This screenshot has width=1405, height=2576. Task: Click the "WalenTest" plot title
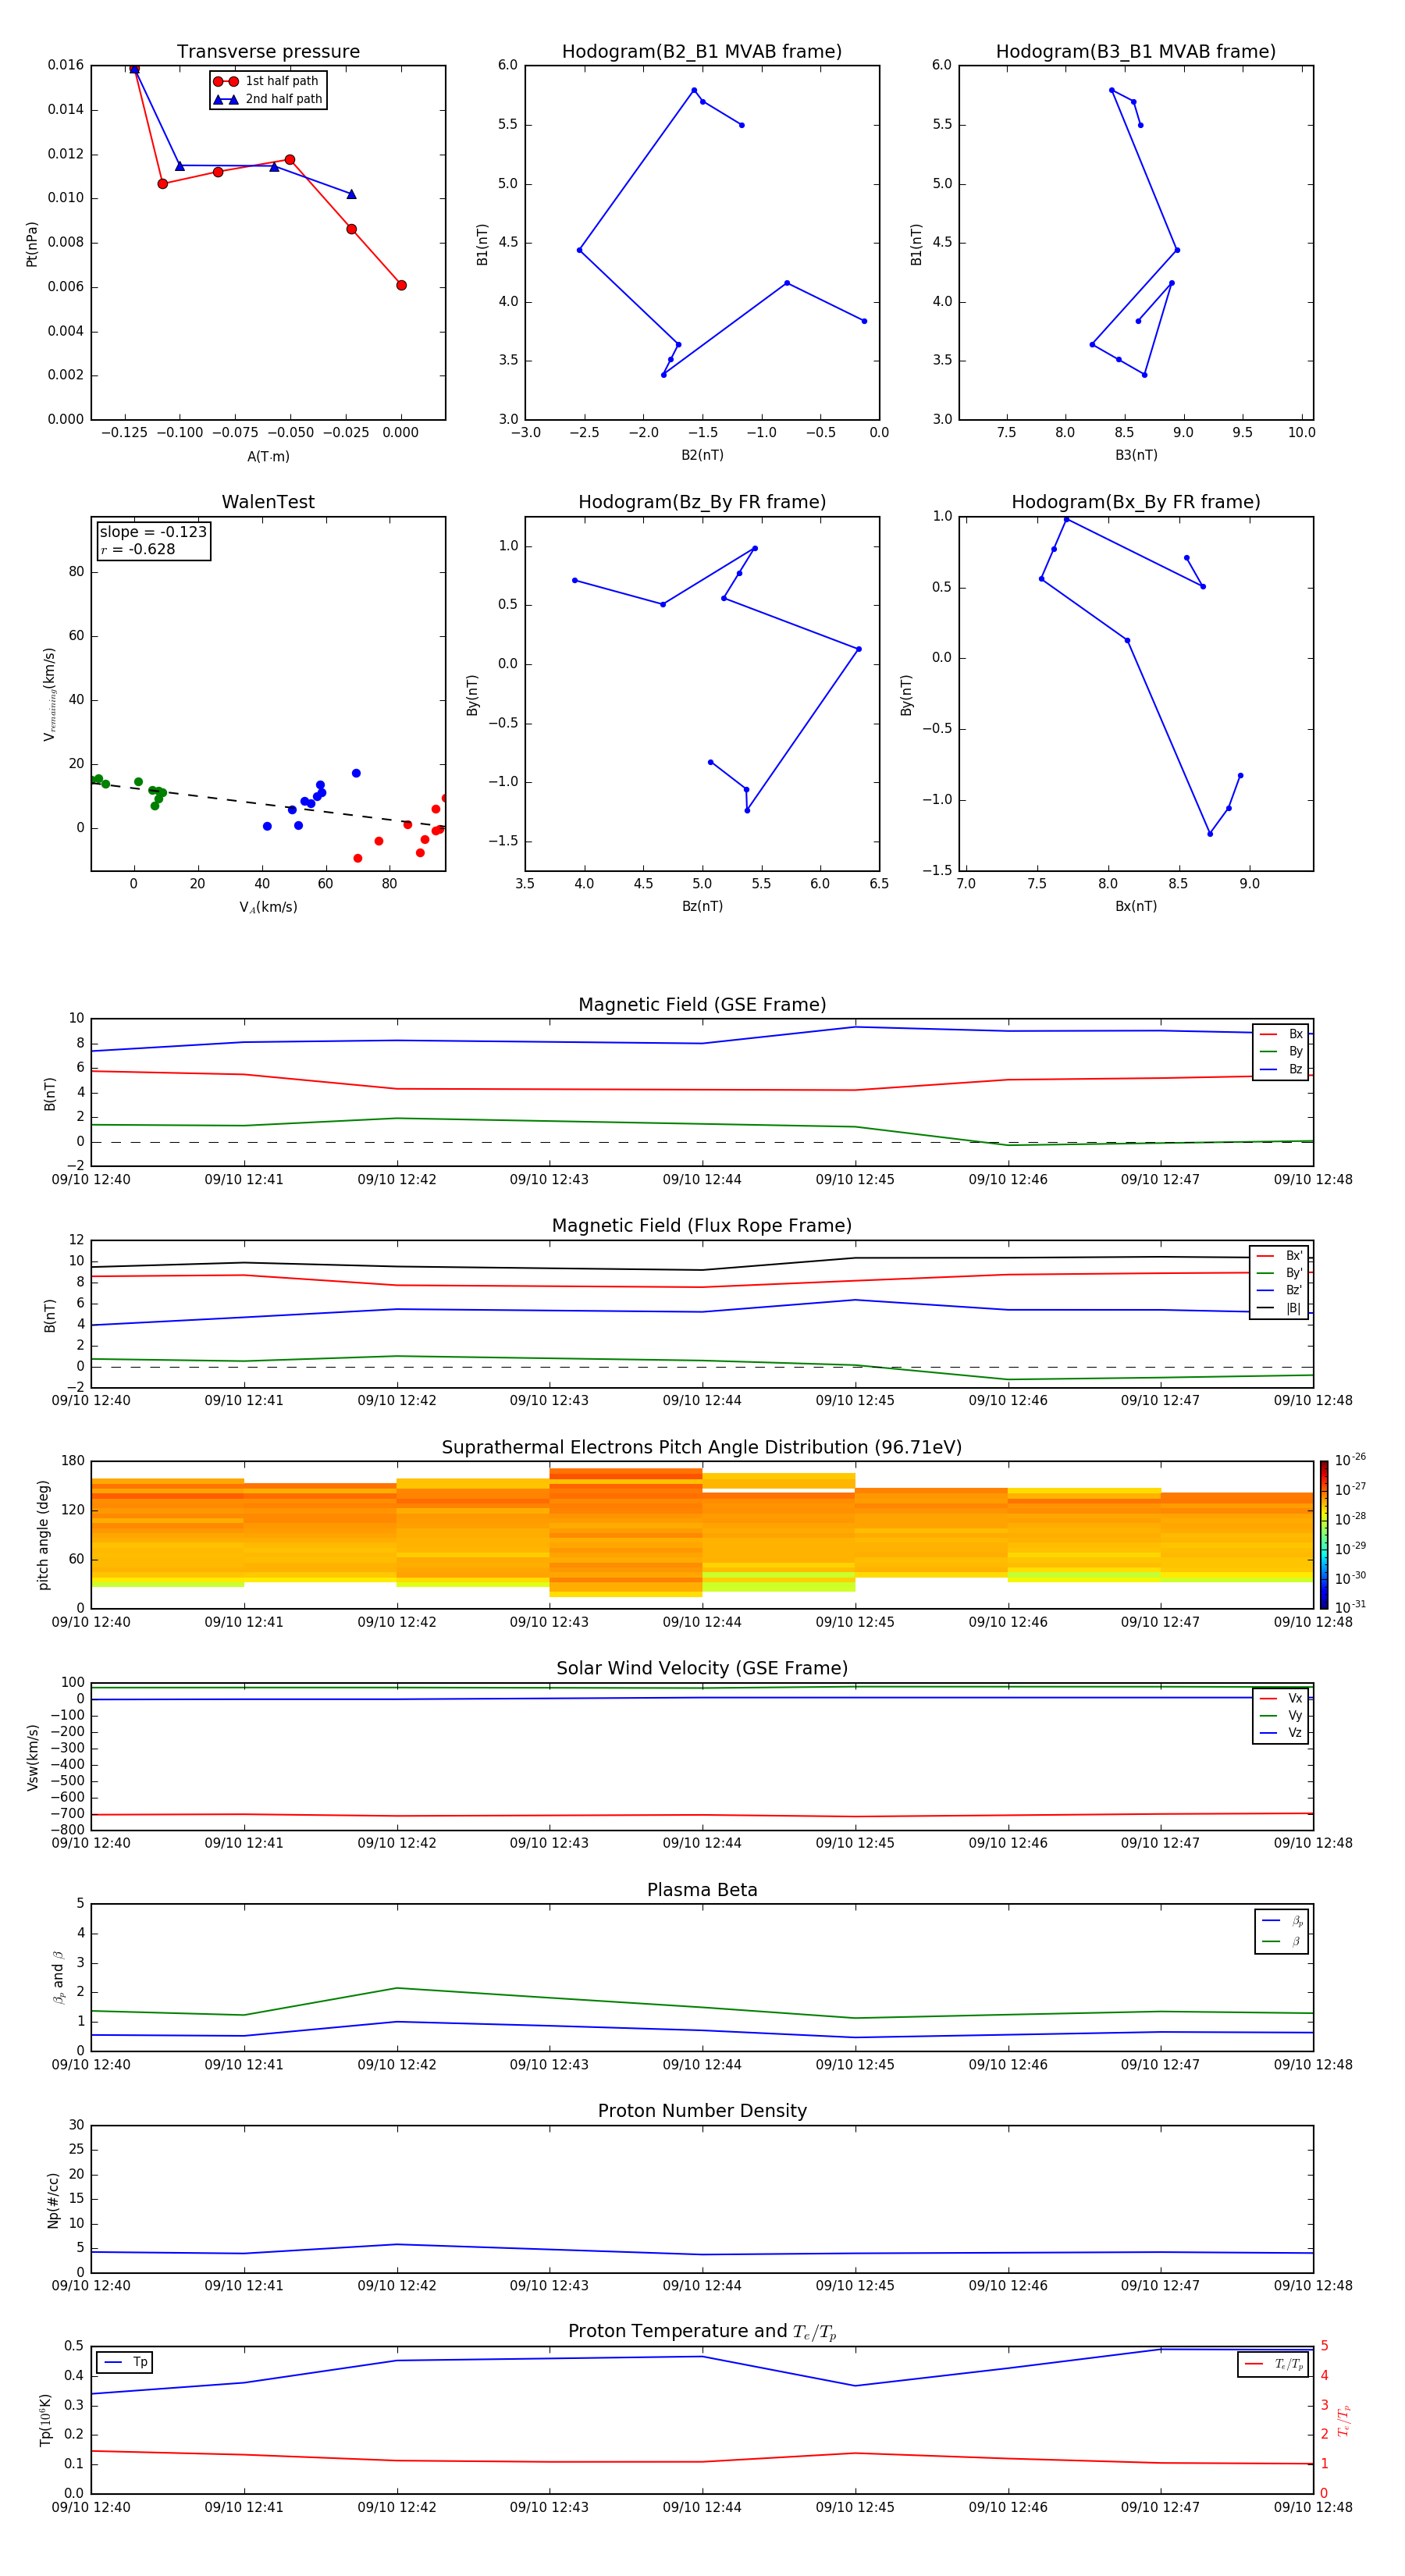(x=268, y=502)
